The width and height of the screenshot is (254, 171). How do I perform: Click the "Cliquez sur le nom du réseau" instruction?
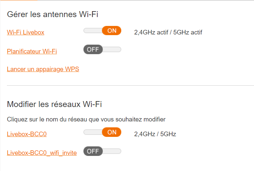tap(86, 119)
